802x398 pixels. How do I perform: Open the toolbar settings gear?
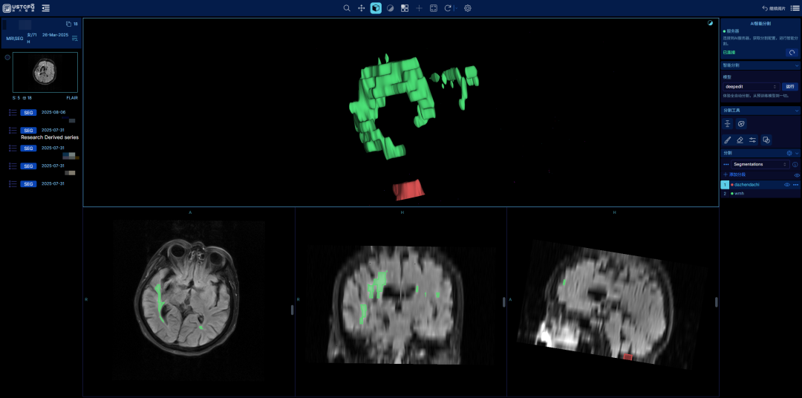tap(468, 8)
